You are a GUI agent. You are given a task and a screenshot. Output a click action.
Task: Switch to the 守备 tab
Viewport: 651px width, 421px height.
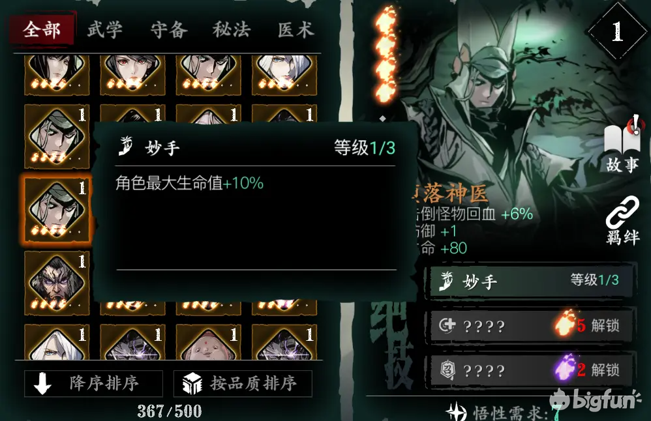click(x=169, y=30)
